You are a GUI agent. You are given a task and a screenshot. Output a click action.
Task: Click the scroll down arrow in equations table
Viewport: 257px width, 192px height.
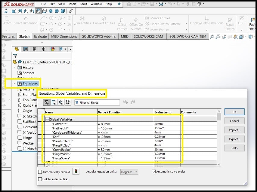219,164
